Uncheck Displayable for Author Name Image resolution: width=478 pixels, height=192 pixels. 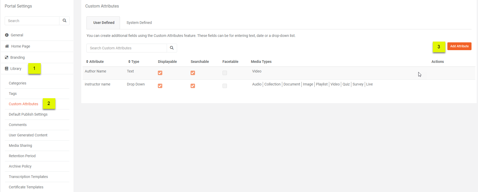tap(160, 73)
